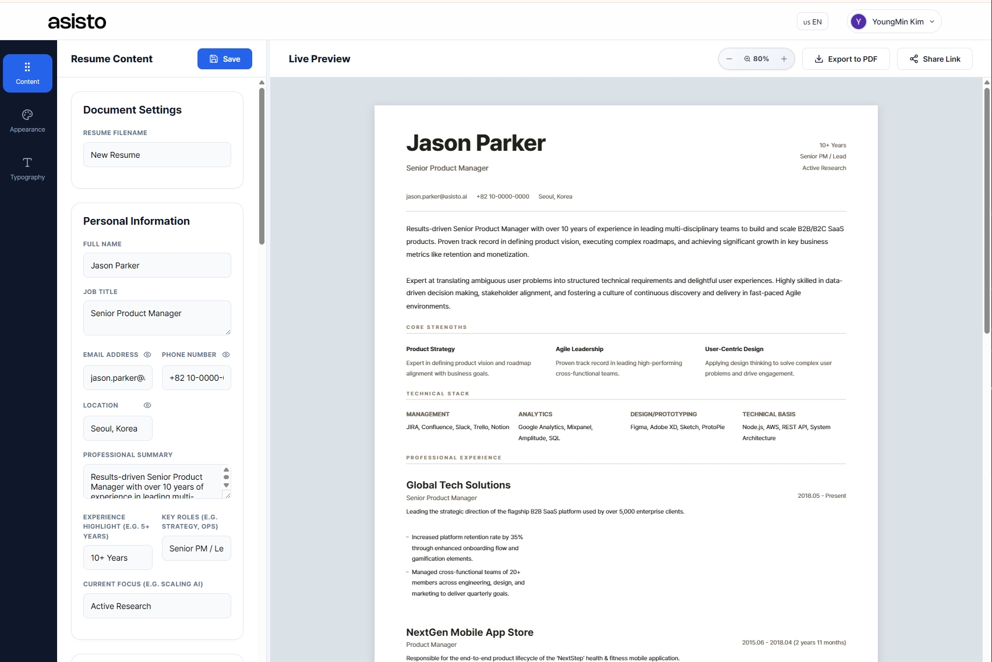Switch to the Live Preview area

tap(319, 58)
